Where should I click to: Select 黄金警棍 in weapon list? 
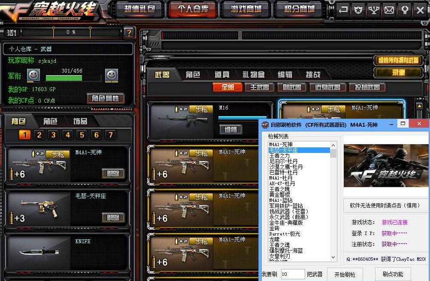(299, 195)
